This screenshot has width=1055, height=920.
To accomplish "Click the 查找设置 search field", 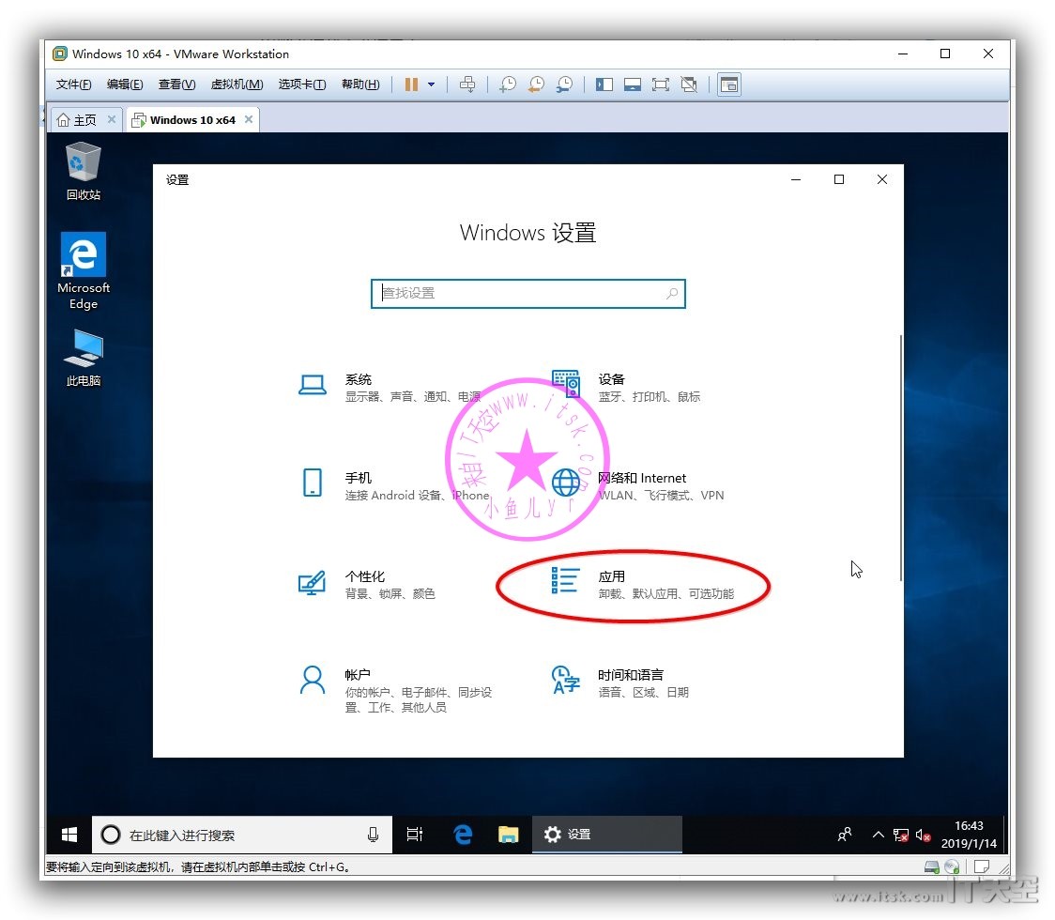I will (x=528, y=294).
